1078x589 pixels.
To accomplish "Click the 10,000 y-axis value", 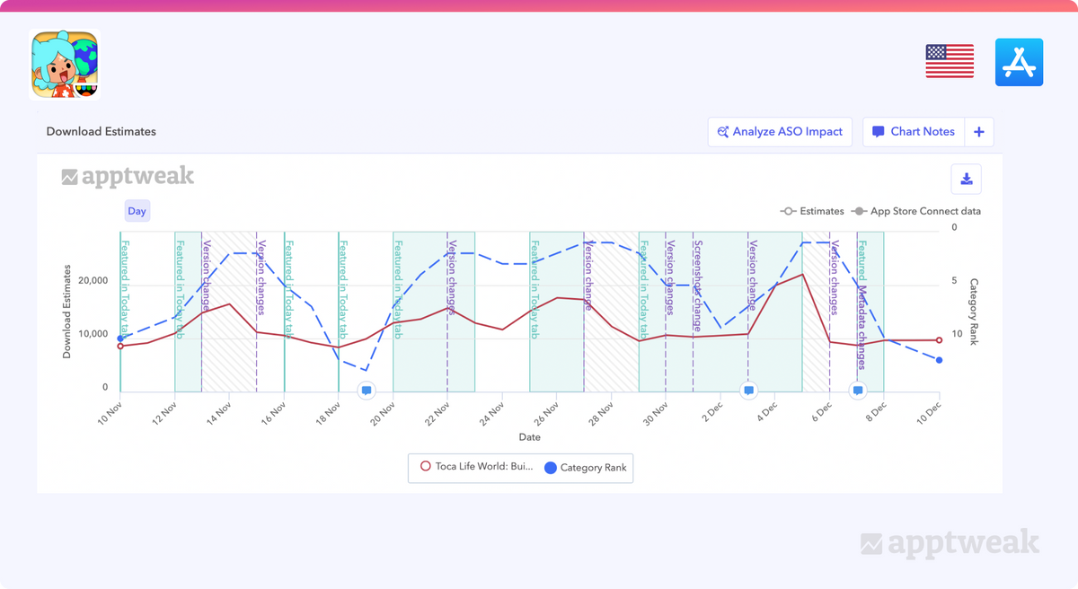I will pyautogui.click(x=93, y=334).
